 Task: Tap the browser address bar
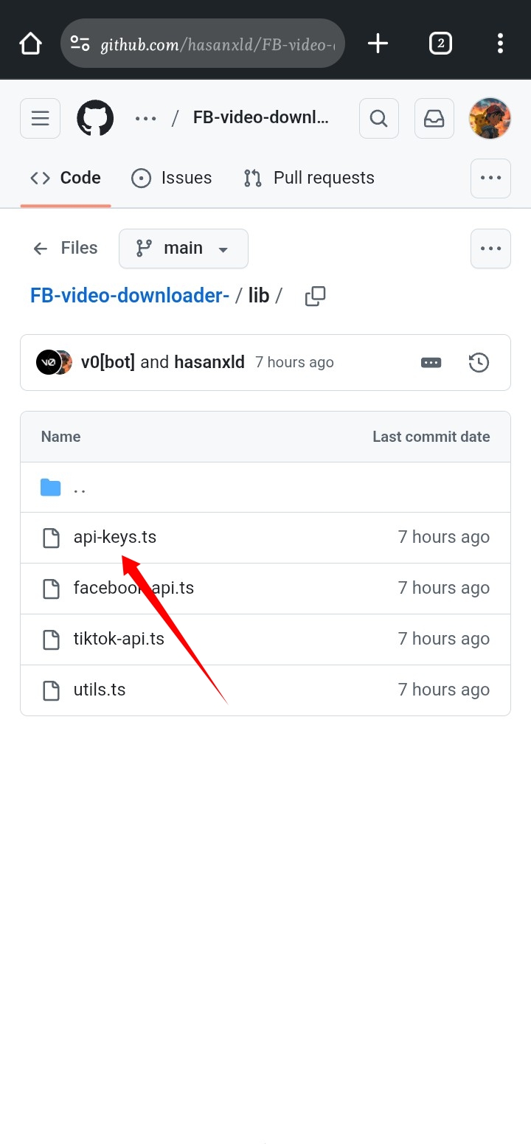(x=214, y=44)
